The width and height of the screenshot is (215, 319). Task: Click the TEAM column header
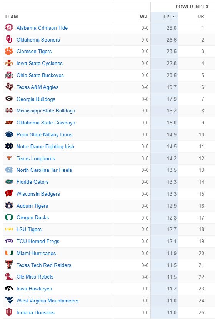[11, 17]
